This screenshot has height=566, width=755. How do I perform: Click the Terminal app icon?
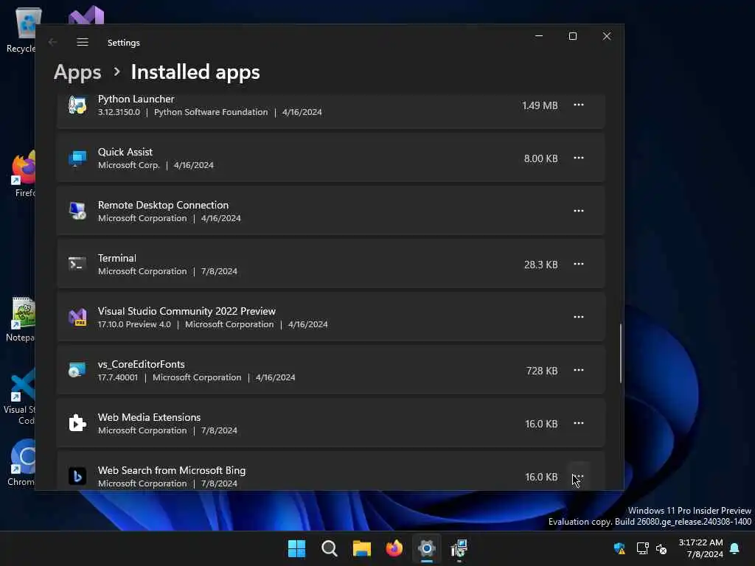pos(77,264)
